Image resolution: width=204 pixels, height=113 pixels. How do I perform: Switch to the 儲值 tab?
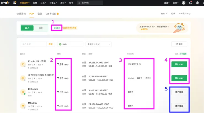tap(40, 14)
